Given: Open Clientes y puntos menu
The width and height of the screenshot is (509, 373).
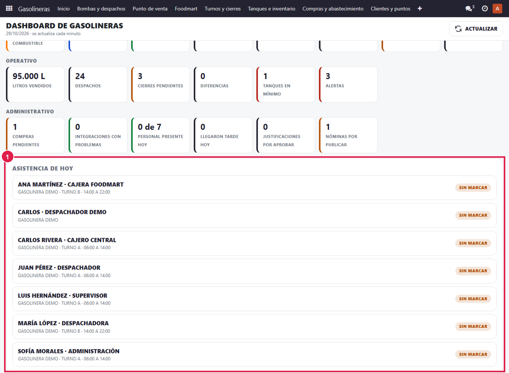Looking at the screenshot, I should [391, 9].
